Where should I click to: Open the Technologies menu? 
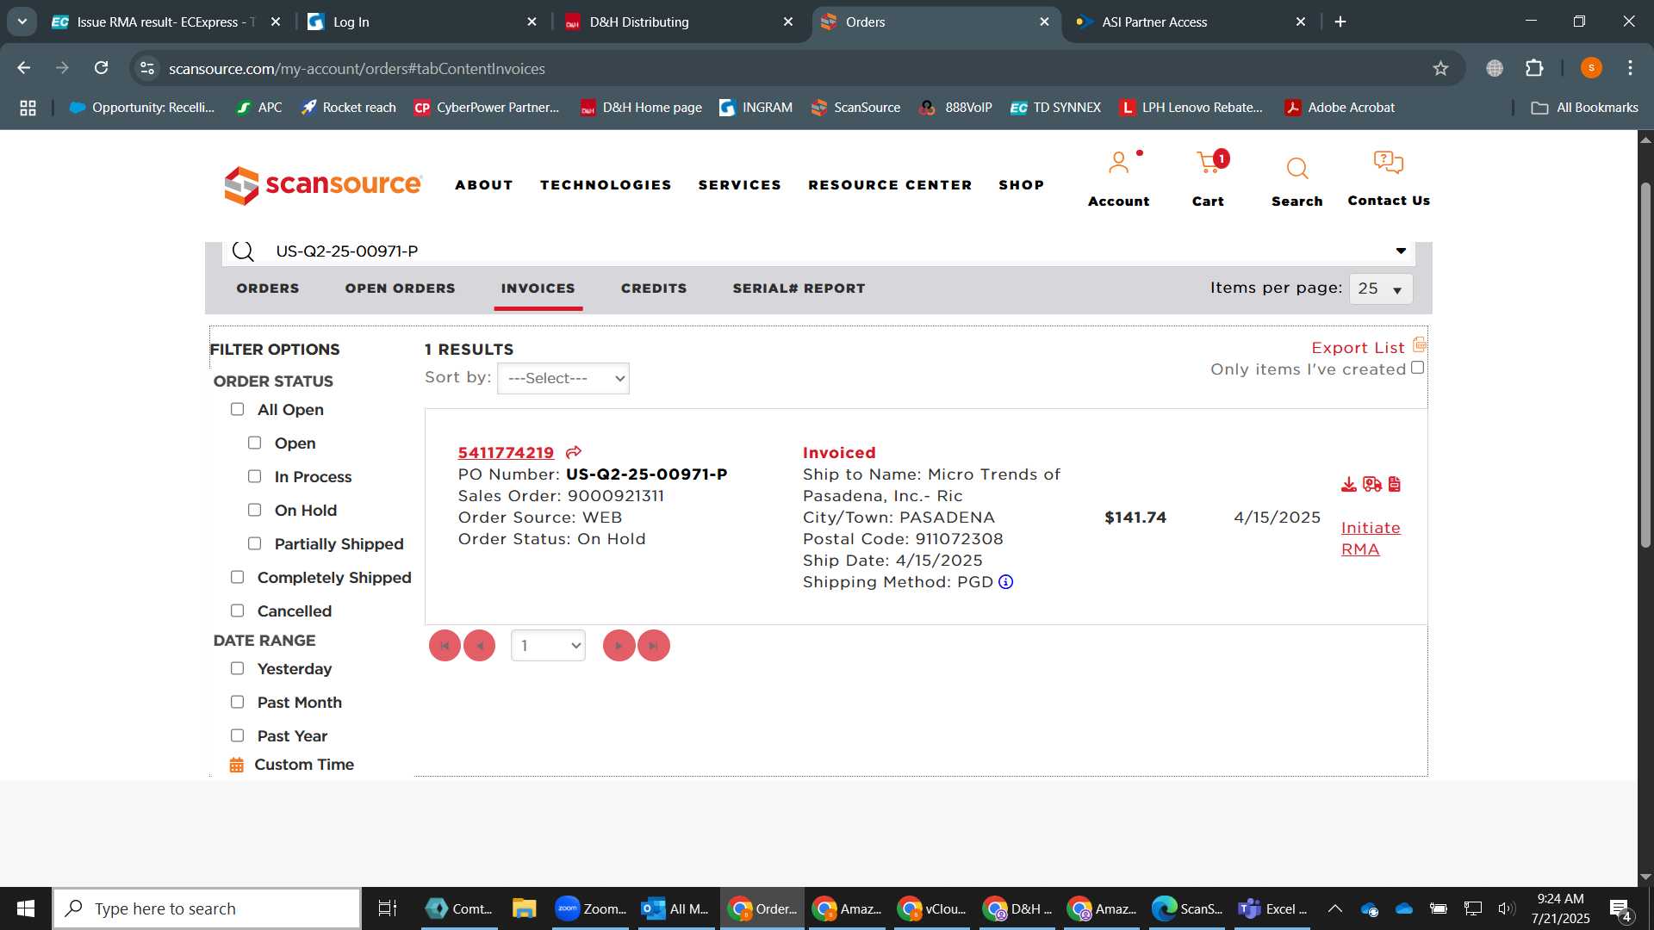(606, 185)
